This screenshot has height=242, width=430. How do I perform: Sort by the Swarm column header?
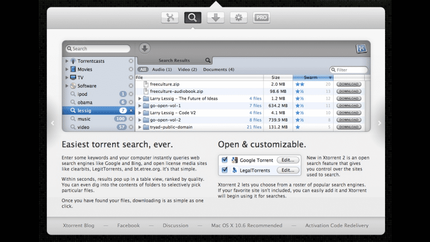tap(313, 78)
